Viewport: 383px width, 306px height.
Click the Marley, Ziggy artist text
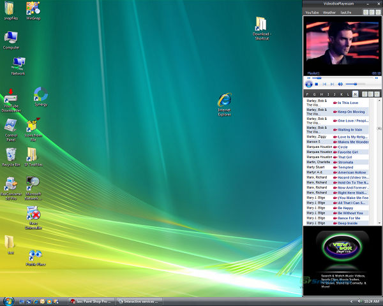(317, 136)
